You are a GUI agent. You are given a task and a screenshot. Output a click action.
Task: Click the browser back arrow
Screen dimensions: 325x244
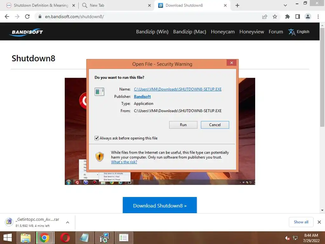[x=7, y=17]
